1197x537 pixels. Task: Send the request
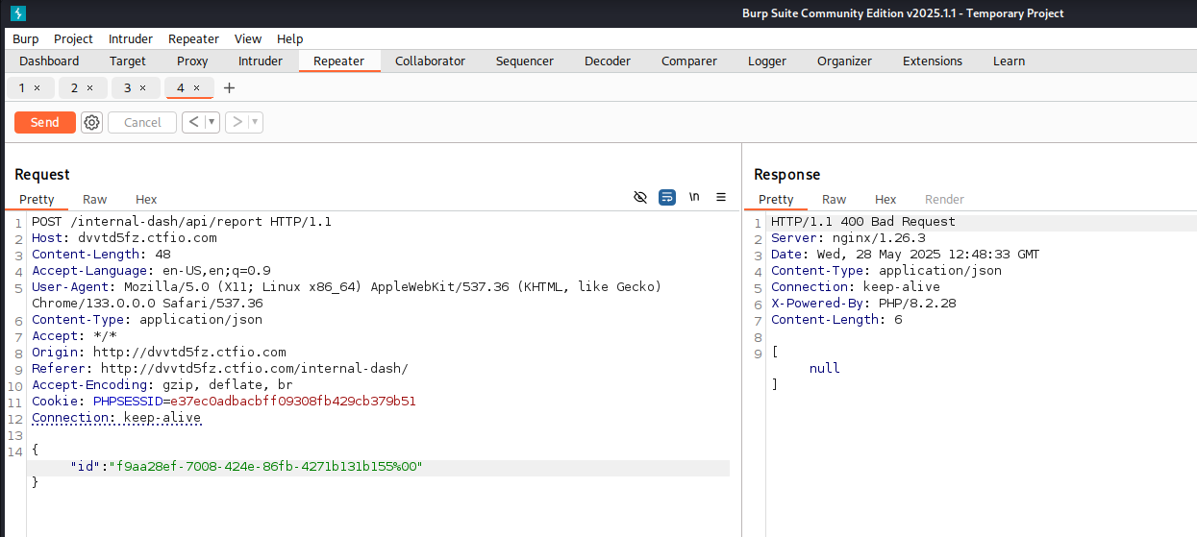pos(45,122)
